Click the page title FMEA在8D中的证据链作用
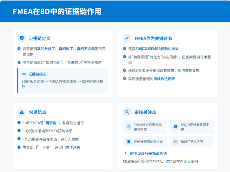This screenshot has height=172, width=230. click(57, 11)
